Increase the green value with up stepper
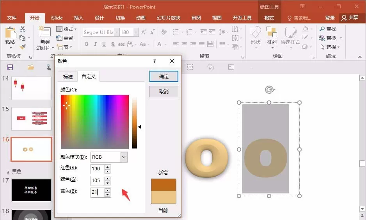The height and width of the screenshot is (220, 366). 107,179
